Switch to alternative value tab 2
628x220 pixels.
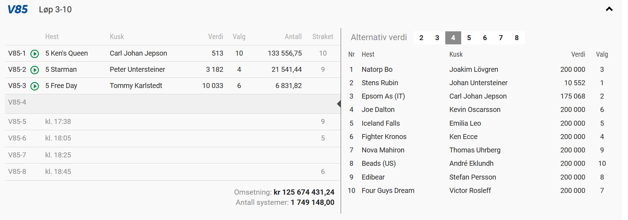(421, 38)
